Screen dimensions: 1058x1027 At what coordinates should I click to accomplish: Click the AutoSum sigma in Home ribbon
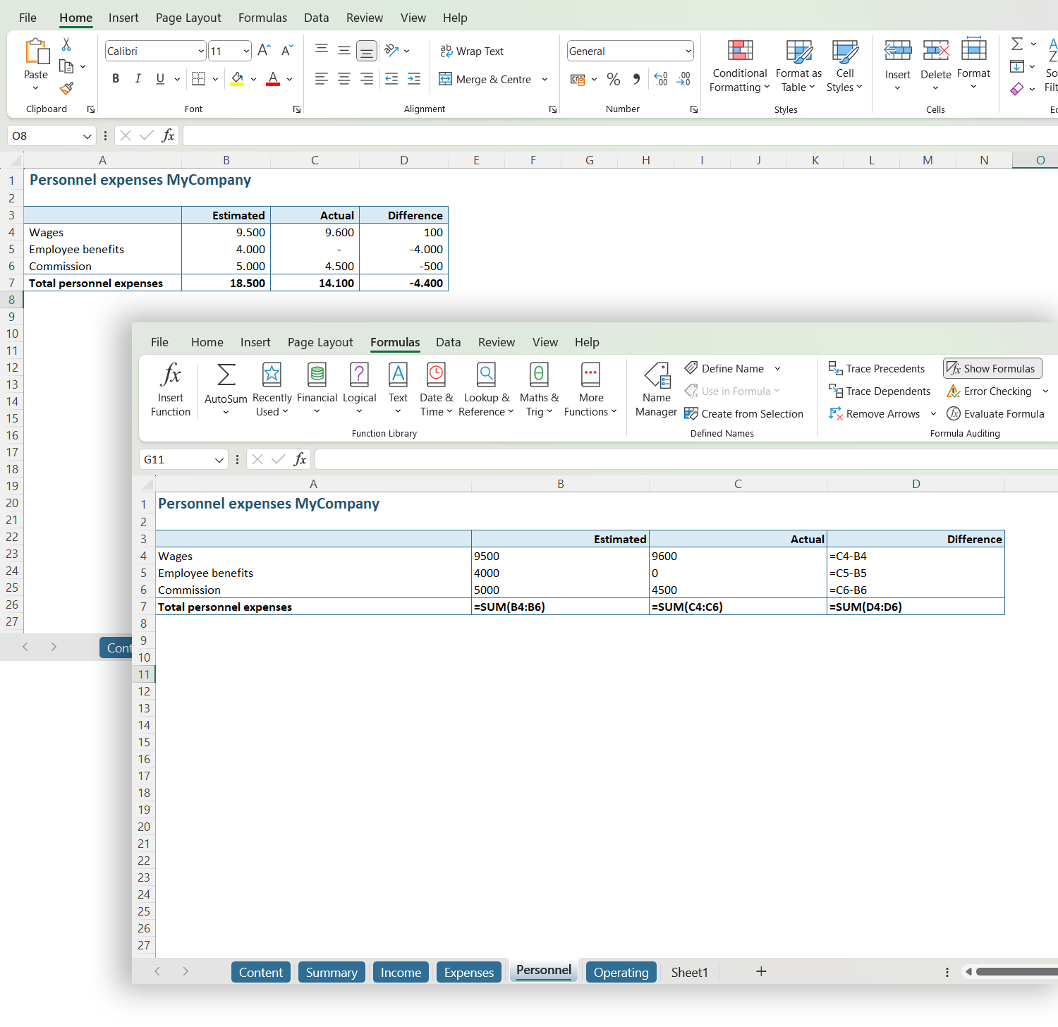click(1017, 44)
